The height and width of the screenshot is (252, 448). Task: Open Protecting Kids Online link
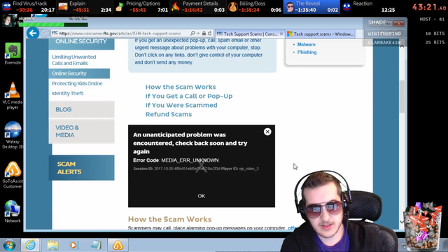tap(77, 83)
